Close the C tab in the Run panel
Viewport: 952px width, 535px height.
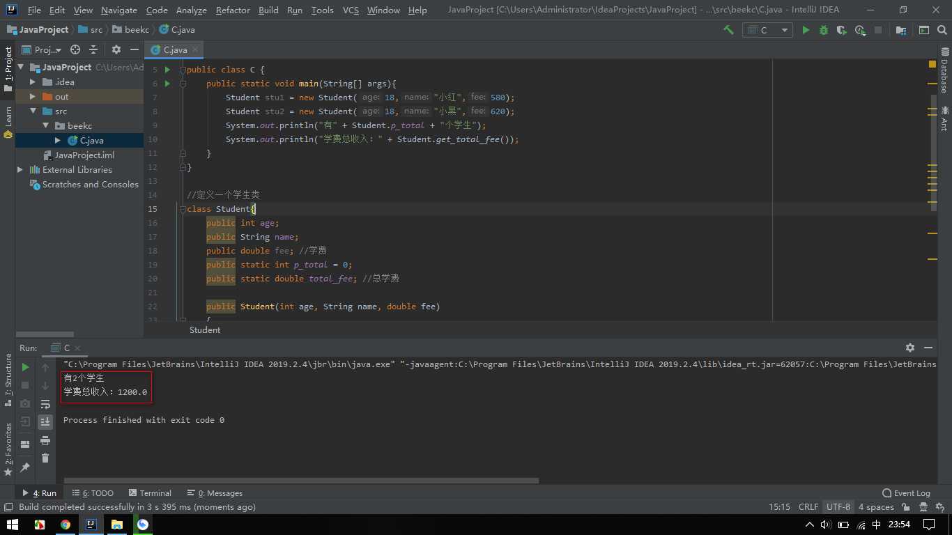point(77,348)
